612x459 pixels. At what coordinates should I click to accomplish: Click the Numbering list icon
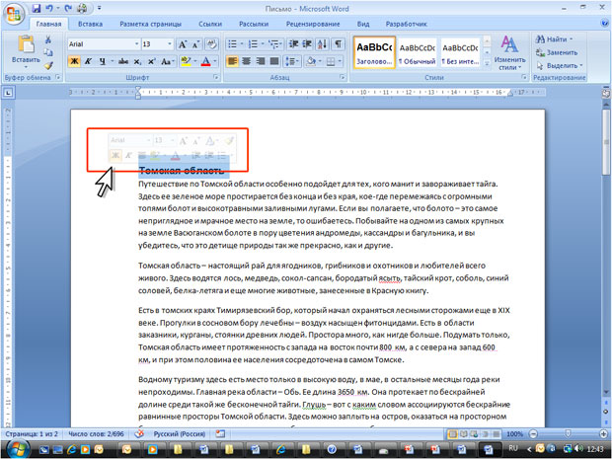(x=253, y=44)
